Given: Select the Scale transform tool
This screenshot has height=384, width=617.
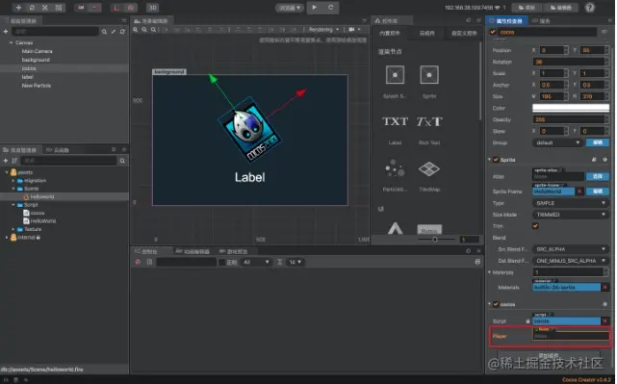Looking at the screenshot, I should (45, 8).
